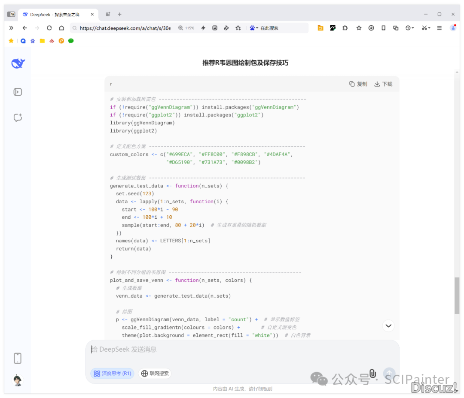Click the custom_colors definition line

201,154
